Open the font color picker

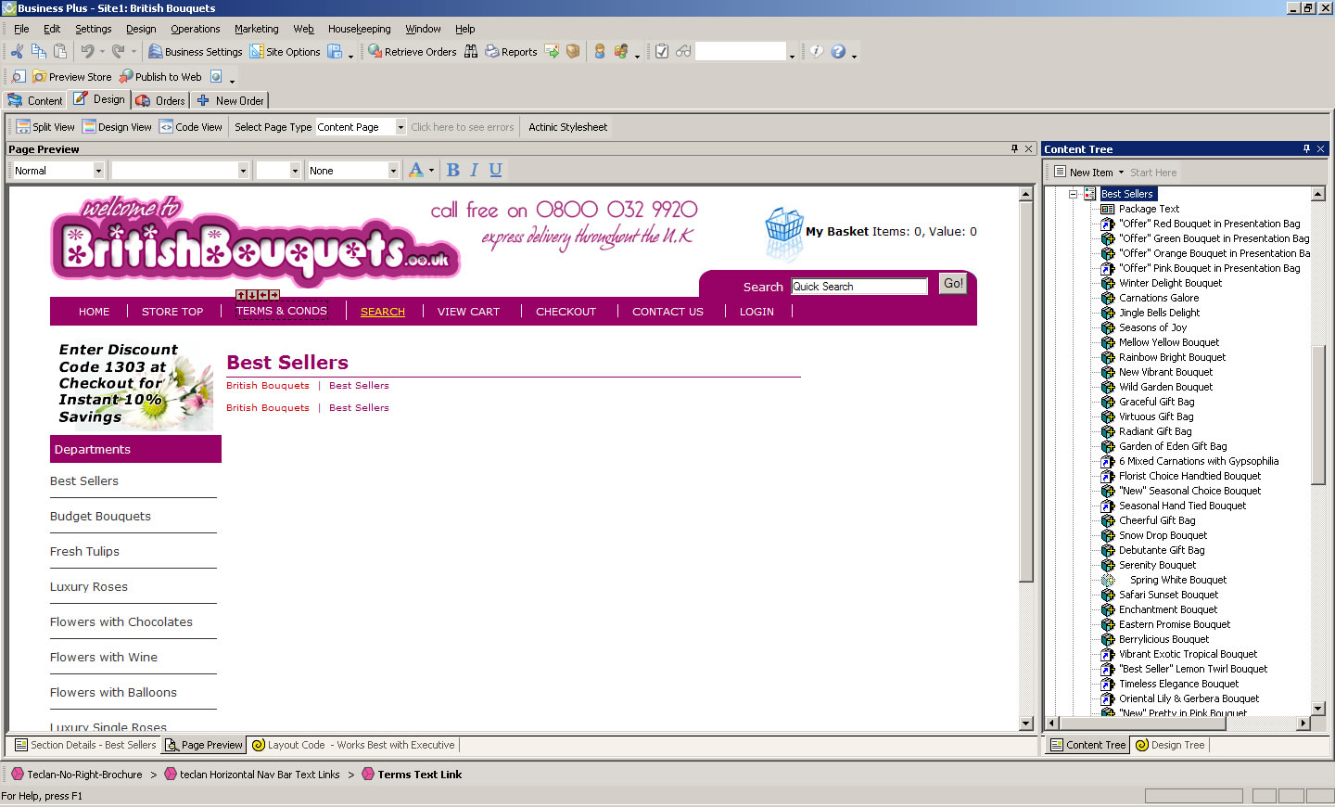(x=431, y=171)
